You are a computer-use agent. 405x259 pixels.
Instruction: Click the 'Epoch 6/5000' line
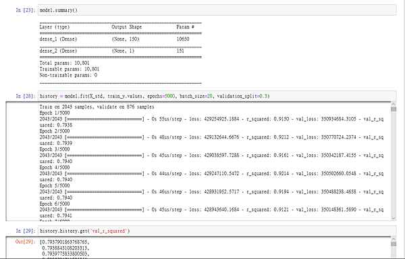[x=55, y=204]
